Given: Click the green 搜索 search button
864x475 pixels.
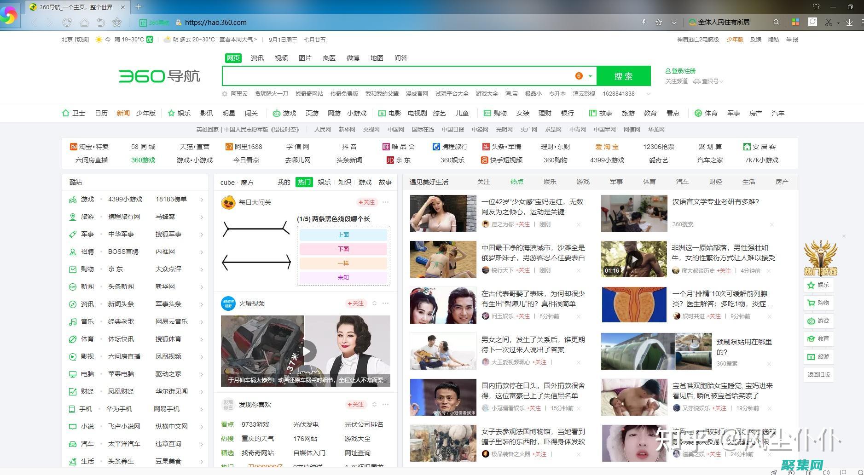Looking at the screenshot, I should 624,75.
